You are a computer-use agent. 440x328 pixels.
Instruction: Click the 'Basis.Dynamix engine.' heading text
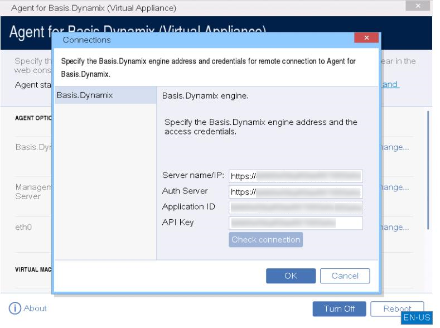click(x=205, y=96)
